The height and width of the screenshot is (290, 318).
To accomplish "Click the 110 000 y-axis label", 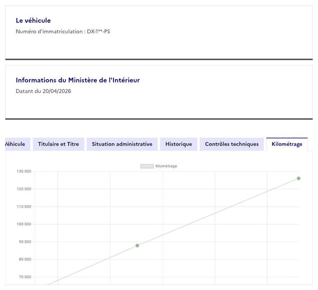I will [24, 206].
